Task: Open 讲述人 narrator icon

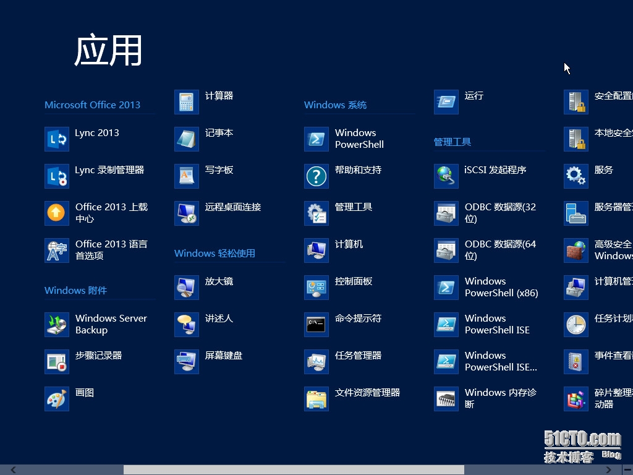Action: 187,325
